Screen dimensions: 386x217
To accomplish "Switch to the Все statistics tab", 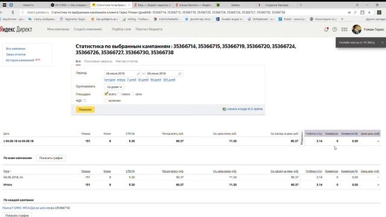I will click(78, 61).
